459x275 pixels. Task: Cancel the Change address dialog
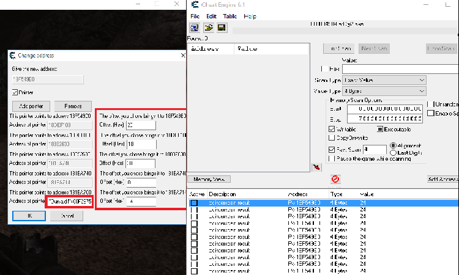[67, 216]
